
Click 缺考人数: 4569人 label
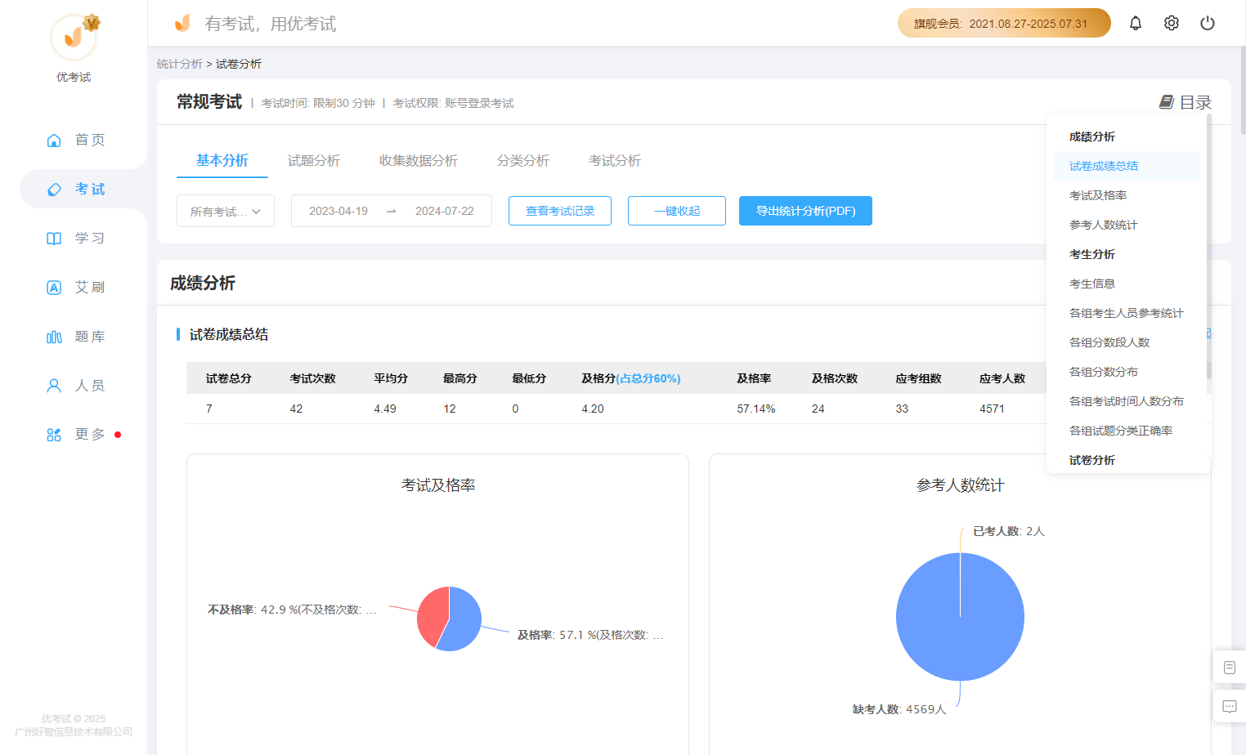click(x=899, y=709)
